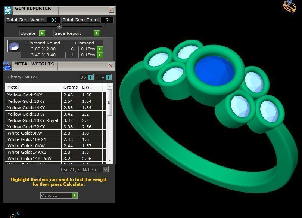Click the green arrow for 0.18tw row
The width and height of the screenshot is (302, 218).
point(100,49)
